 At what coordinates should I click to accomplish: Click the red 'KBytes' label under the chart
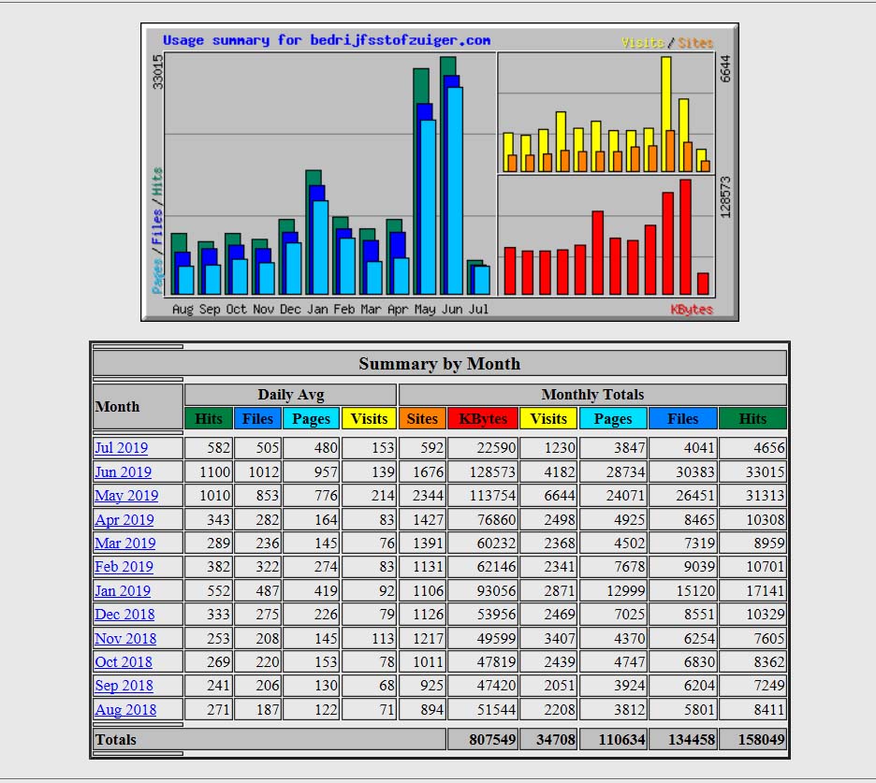[692, 310]
